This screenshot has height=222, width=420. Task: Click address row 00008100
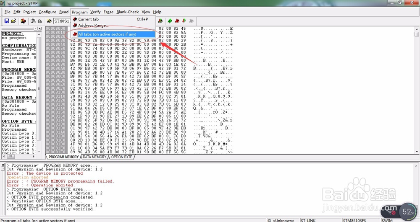(55, 92)
